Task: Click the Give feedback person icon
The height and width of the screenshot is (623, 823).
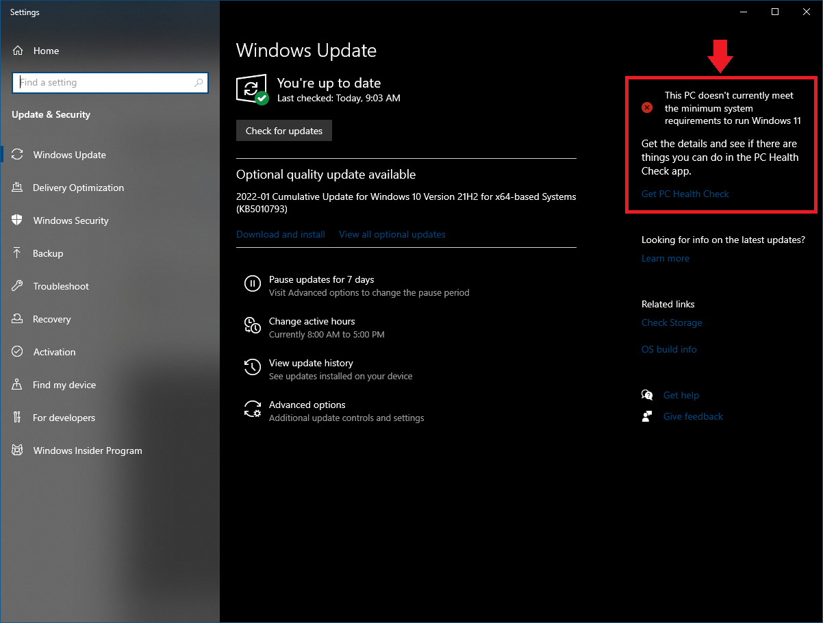Action: [647, 416]
